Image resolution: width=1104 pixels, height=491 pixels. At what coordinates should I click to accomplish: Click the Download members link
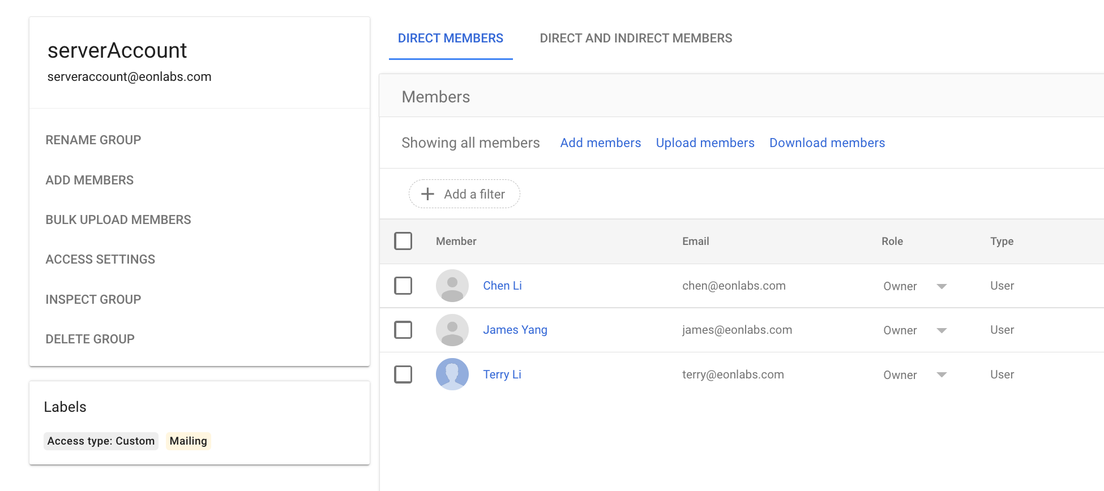(x=827, y=143)
